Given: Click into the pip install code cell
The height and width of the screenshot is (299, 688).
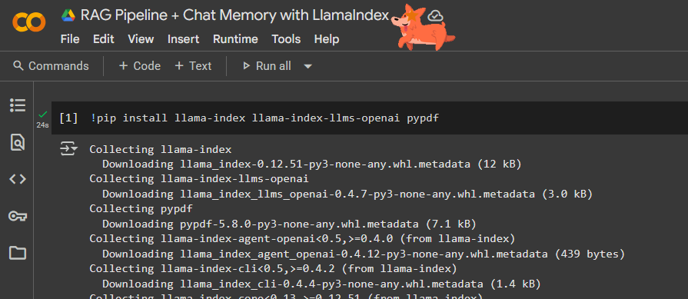Looking at the screenshot, I should pos(370,118).
